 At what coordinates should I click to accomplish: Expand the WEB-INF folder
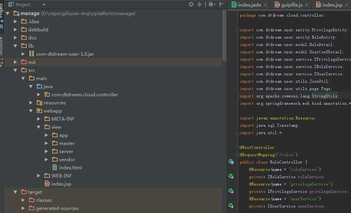pyautogui.click(x=38, y=176)
